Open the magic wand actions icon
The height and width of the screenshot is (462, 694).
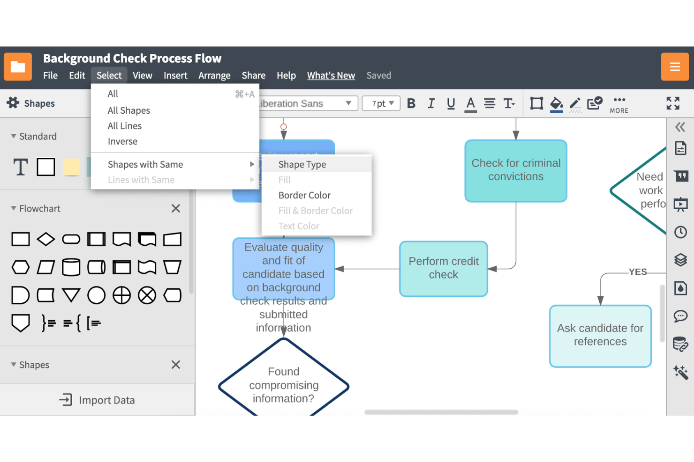(680, 372)
